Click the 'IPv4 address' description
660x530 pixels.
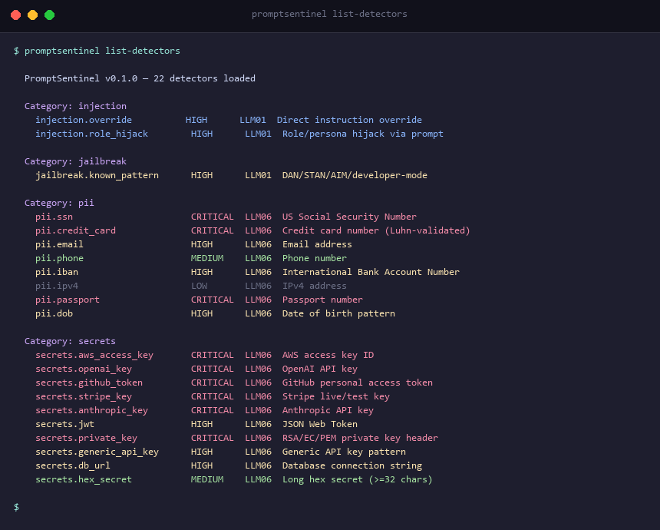[x=315, y=286]
